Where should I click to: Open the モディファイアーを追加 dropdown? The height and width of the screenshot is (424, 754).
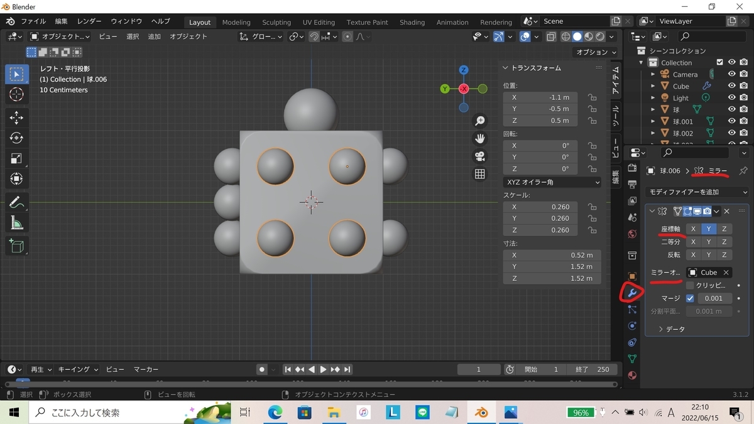[697, 192]
